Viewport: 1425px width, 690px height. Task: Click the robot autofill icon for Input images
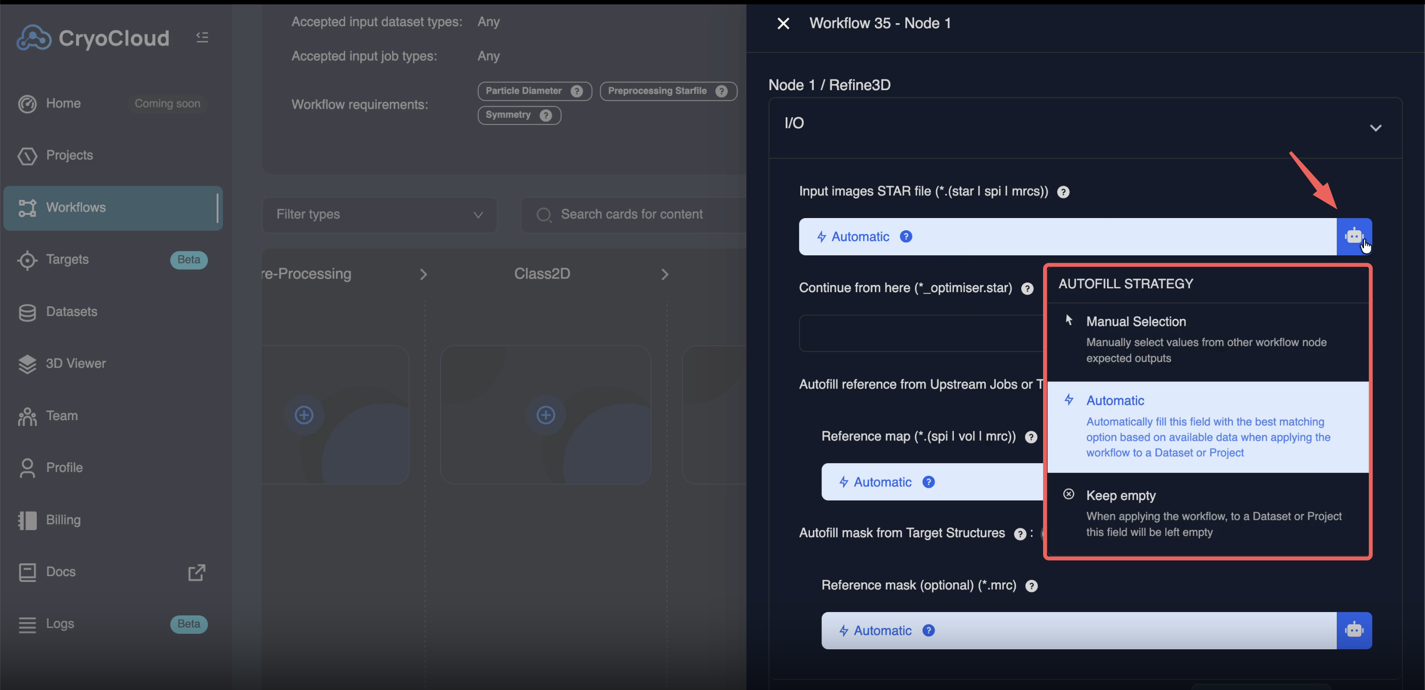point(1354,236)
